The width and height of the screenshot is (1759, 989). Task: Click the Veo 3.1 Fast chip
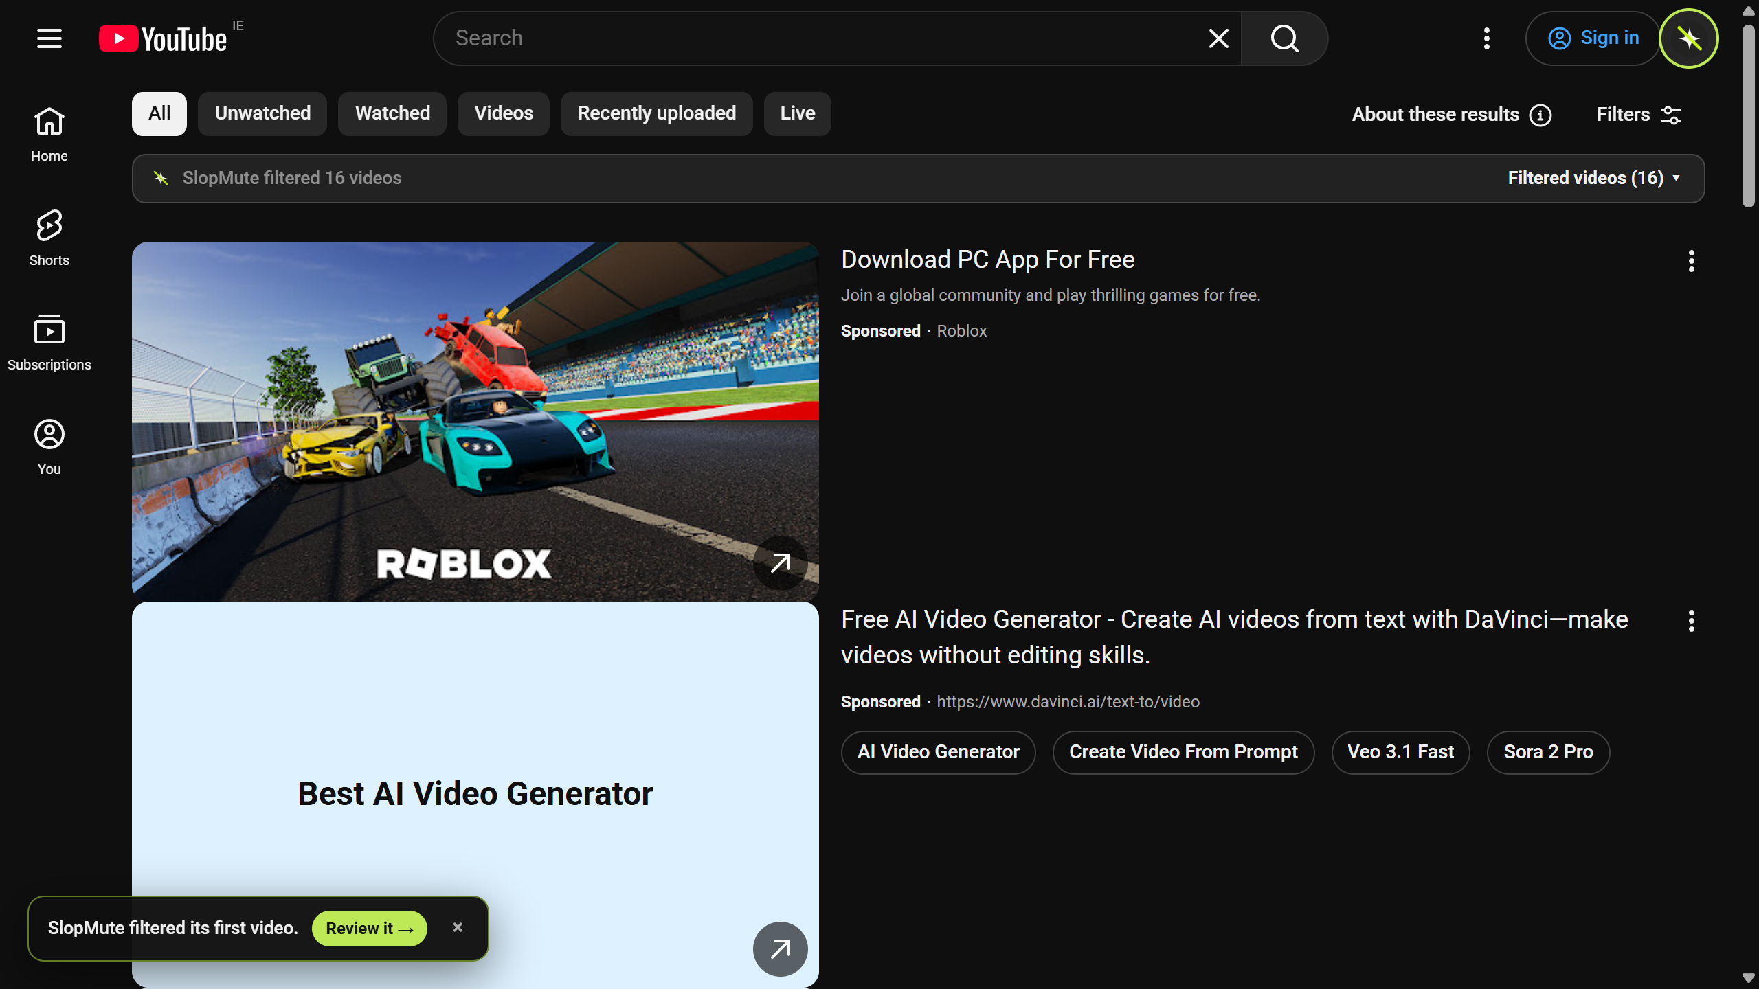click(1401, 752)
